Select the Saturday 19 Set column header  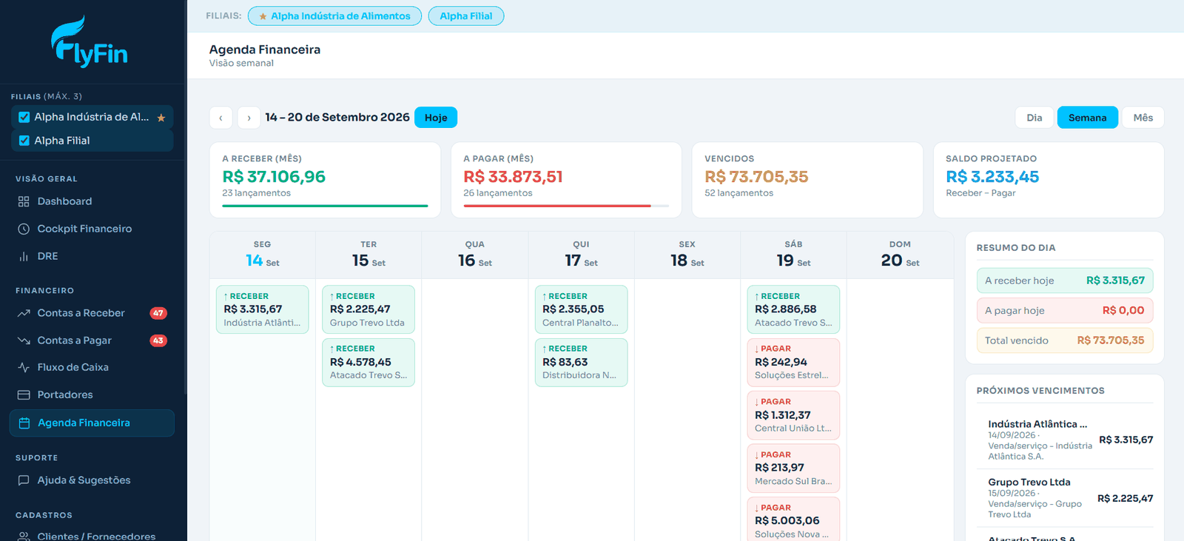[x=793, y=255]
